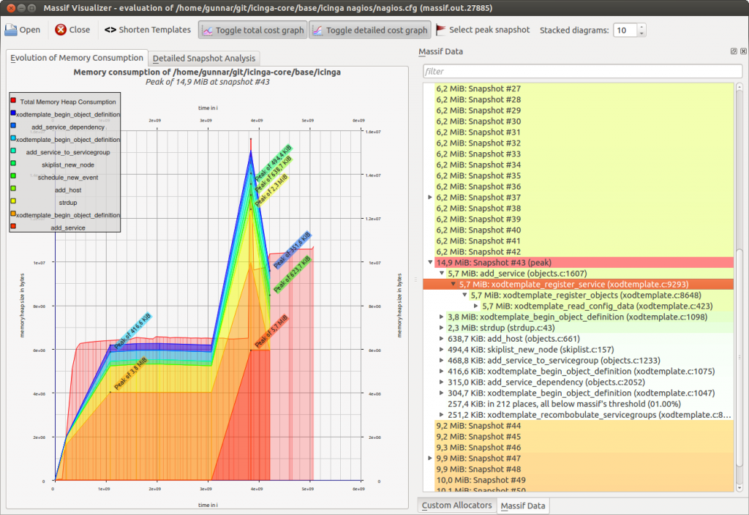Click window title bar maximize button
The width and height of the screenshot is (749, 515).
32,7
